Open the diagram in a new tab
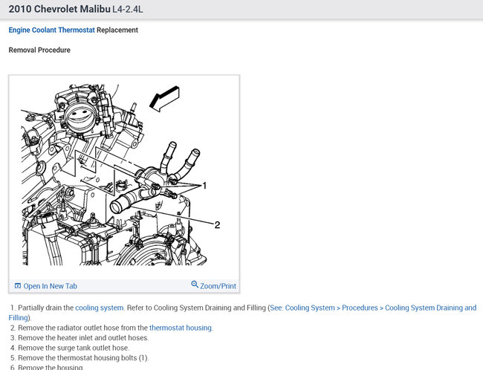 46,286
